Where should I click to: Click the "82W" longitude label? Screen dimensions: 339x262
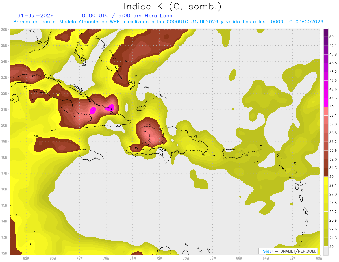(26, 258)
